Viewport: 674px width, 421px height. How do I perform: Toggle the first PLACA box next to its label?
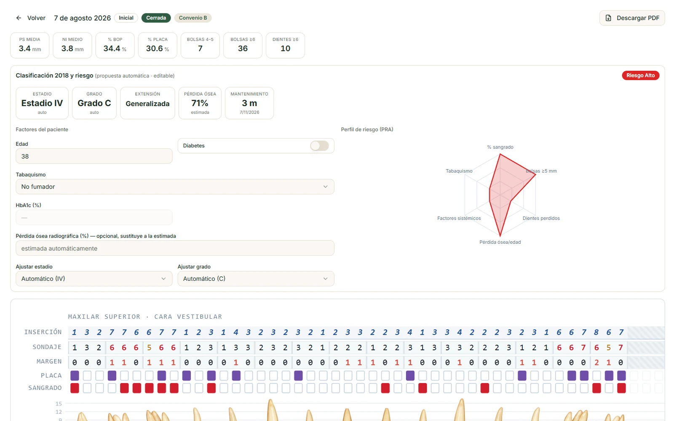click(x=75, y=376)
